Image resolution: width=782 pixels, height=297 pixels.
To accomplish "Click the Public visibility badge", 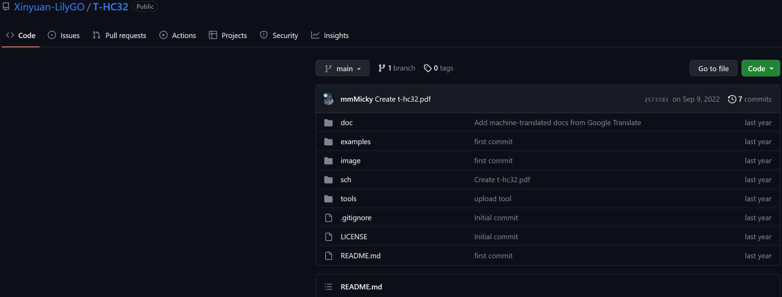I will (x=145, y=7).
